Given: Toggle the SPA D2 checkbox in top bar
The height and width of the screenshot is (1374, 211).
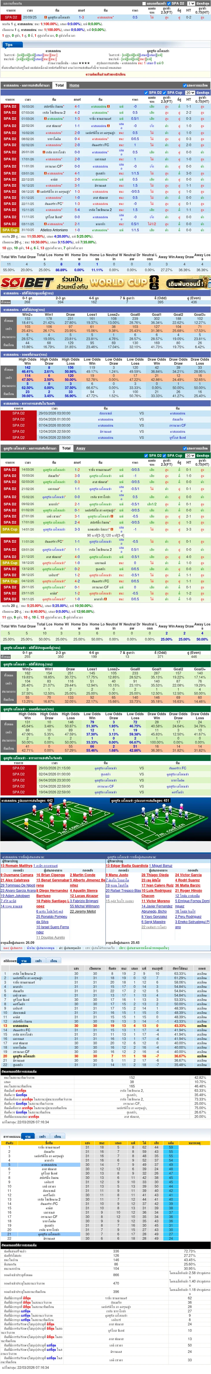Looking at the screenshot, I should click(x=169, y=3).
